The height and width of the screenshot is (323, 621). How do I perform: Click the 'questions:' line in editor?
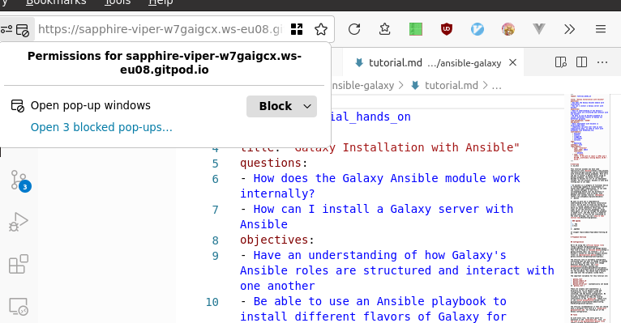[274, 163]
